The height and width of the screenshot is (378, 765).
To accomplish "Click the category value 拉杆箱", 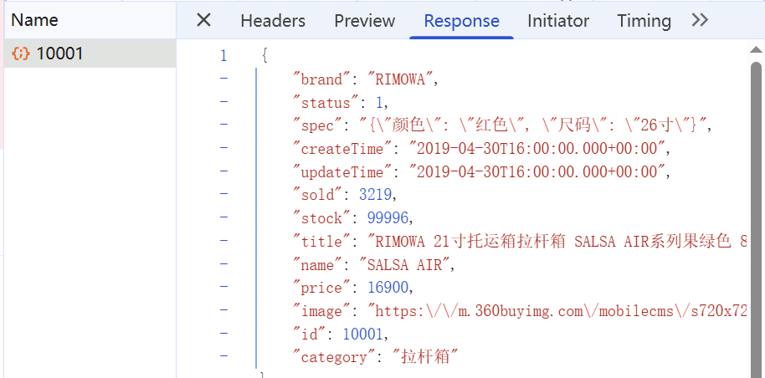I will tap(424, 357).
